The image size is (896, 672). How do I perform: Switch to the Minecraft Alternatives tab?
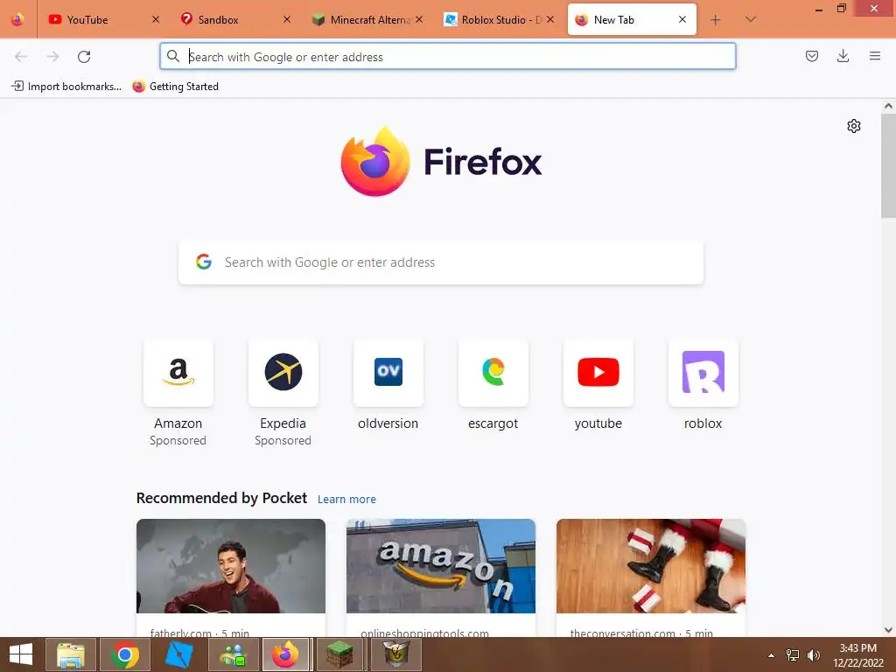(367, 19)
